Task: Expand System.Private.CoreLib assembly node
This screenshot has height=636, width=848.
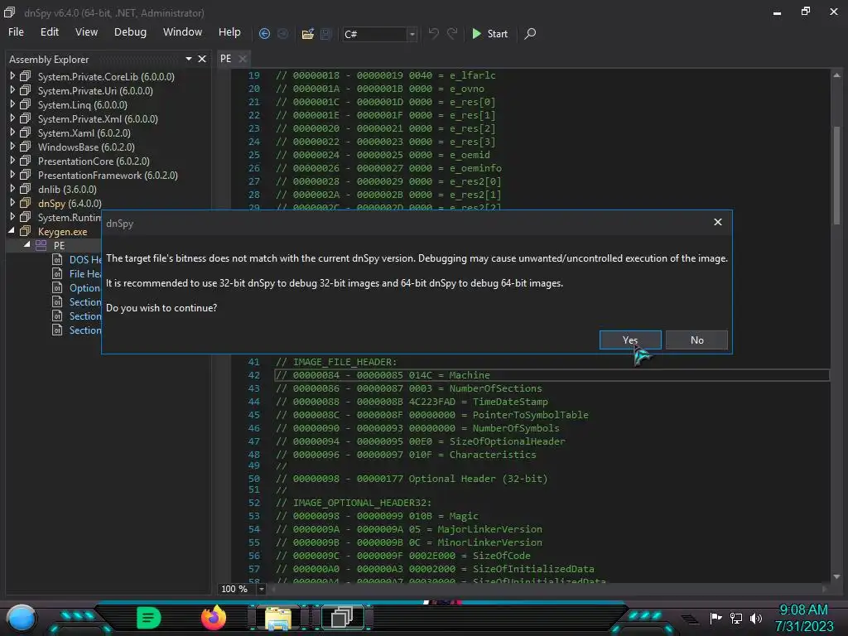Action: [x=12, y=76]
